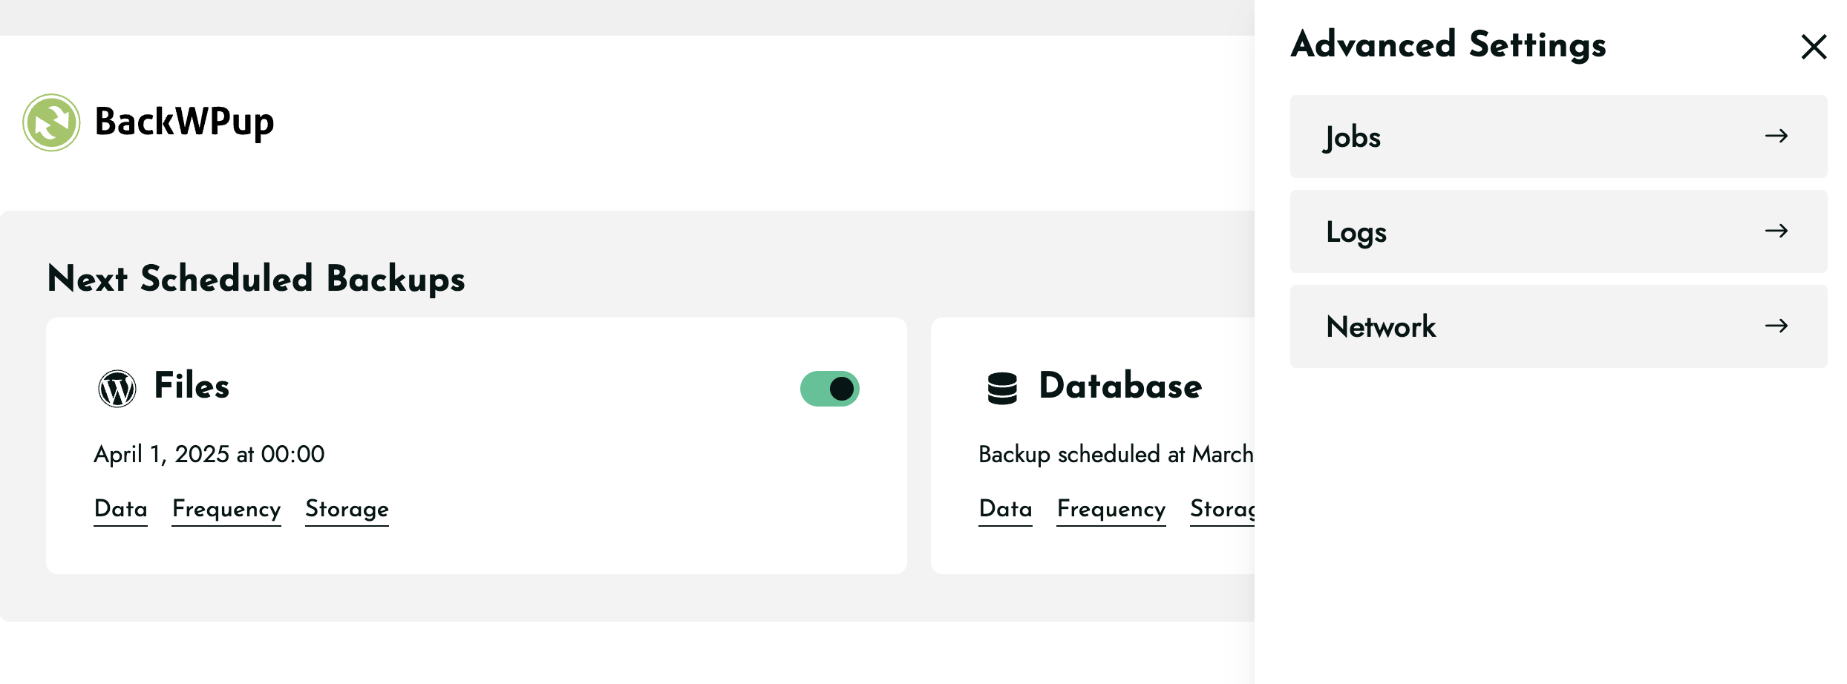The image size is (1847, 684).
Task: Click the arrow icon in Logs row
Action: 1776,231
